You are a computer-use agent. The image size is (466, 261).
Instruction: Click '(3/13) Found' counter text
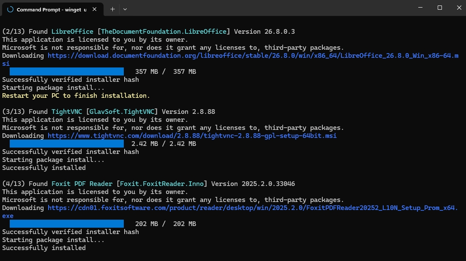click(x=25, y=112)
